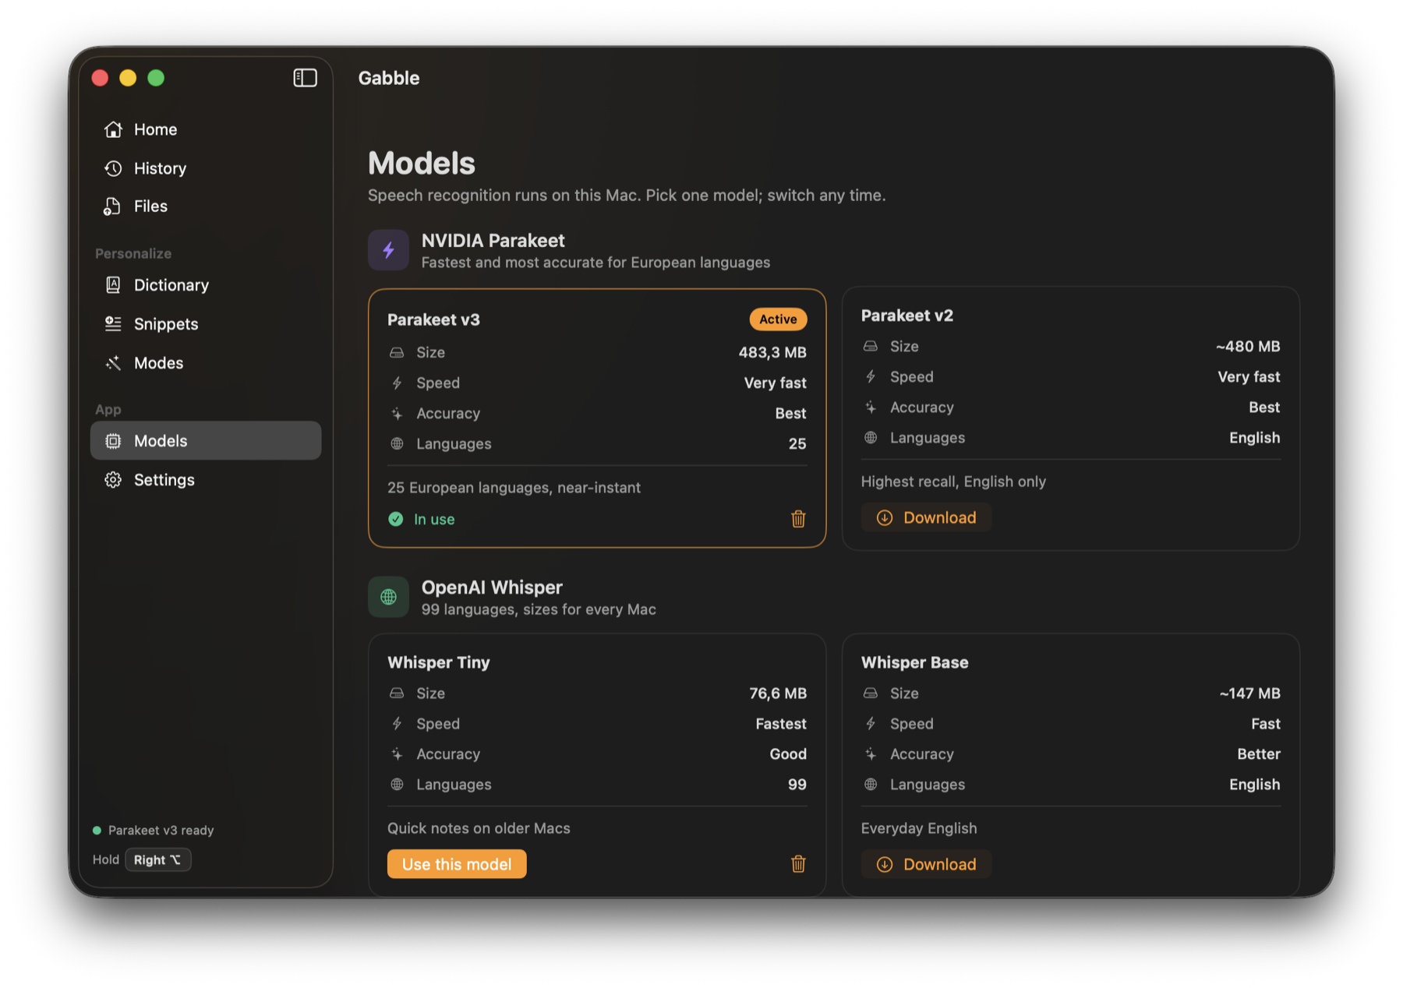Click the ~480 MB size value
This screenshot has width=1403, height=988.
[x=1248, y=347]
